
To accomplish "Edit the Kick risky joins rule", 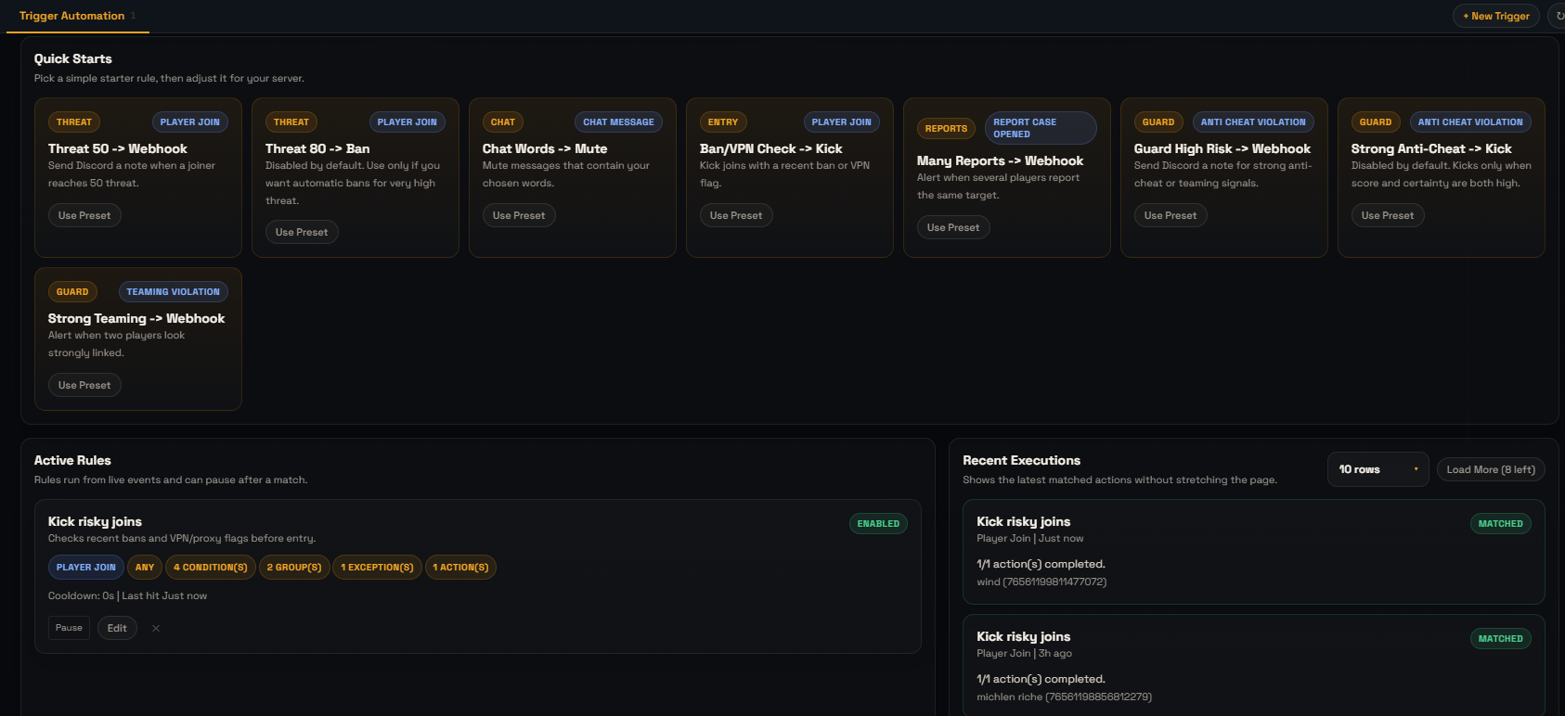I will pos(117,628).
